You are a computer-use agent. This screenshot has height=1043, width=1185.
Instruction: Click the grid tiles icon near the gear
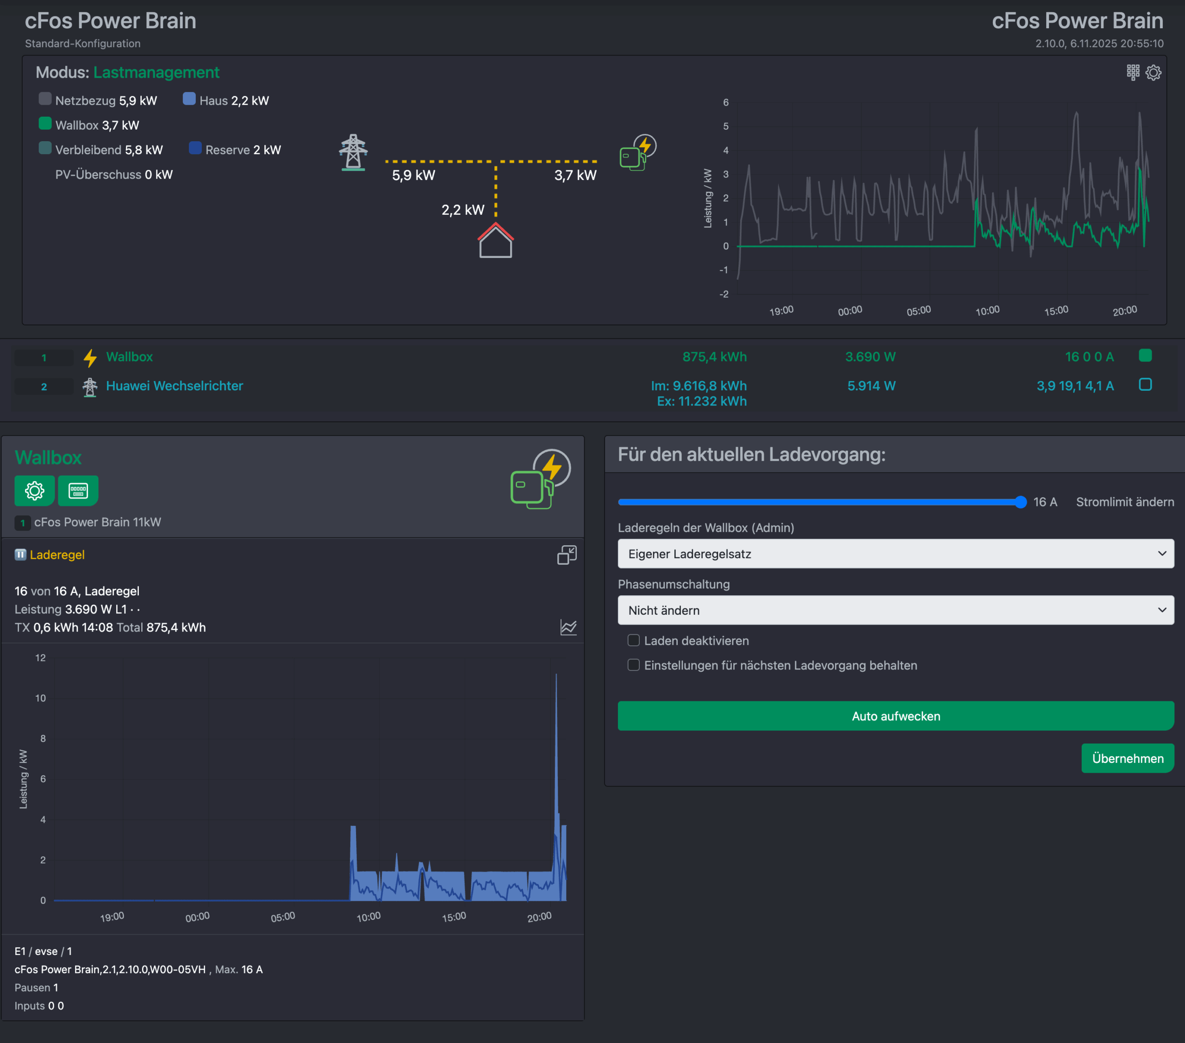[1133, 73]
